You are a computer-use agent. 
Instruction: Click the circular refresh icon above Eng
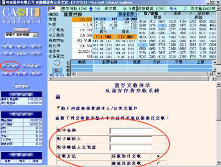[x=57, y=63]
